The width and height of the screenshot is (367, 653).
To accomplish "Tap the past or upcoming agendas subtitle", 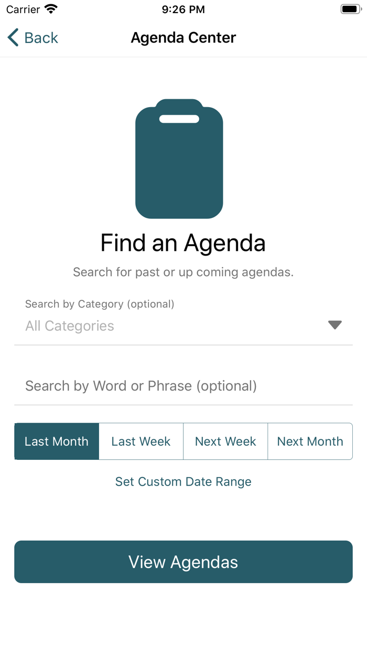I will pyautogui.click(x=183, y=272).
